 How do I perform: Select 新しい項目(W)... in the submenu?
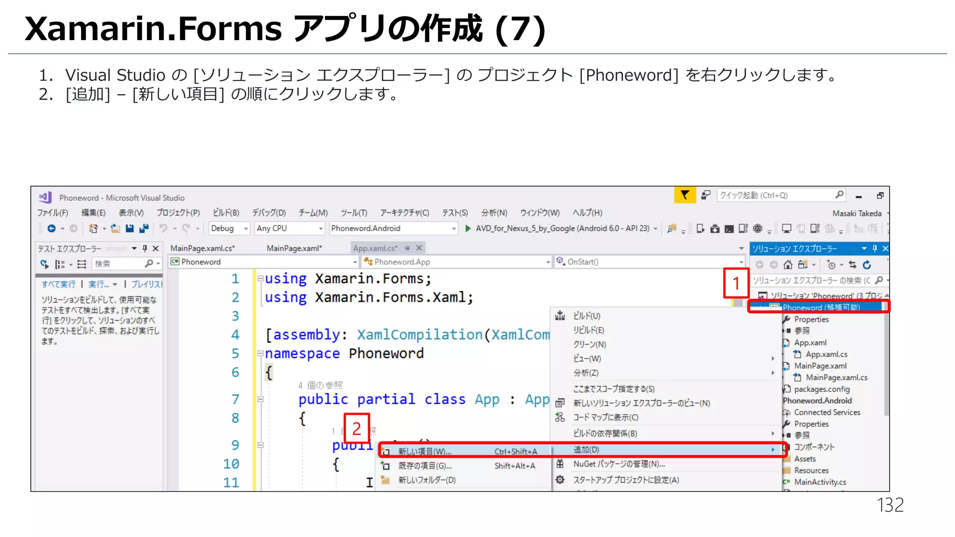(x=464, y=451)
